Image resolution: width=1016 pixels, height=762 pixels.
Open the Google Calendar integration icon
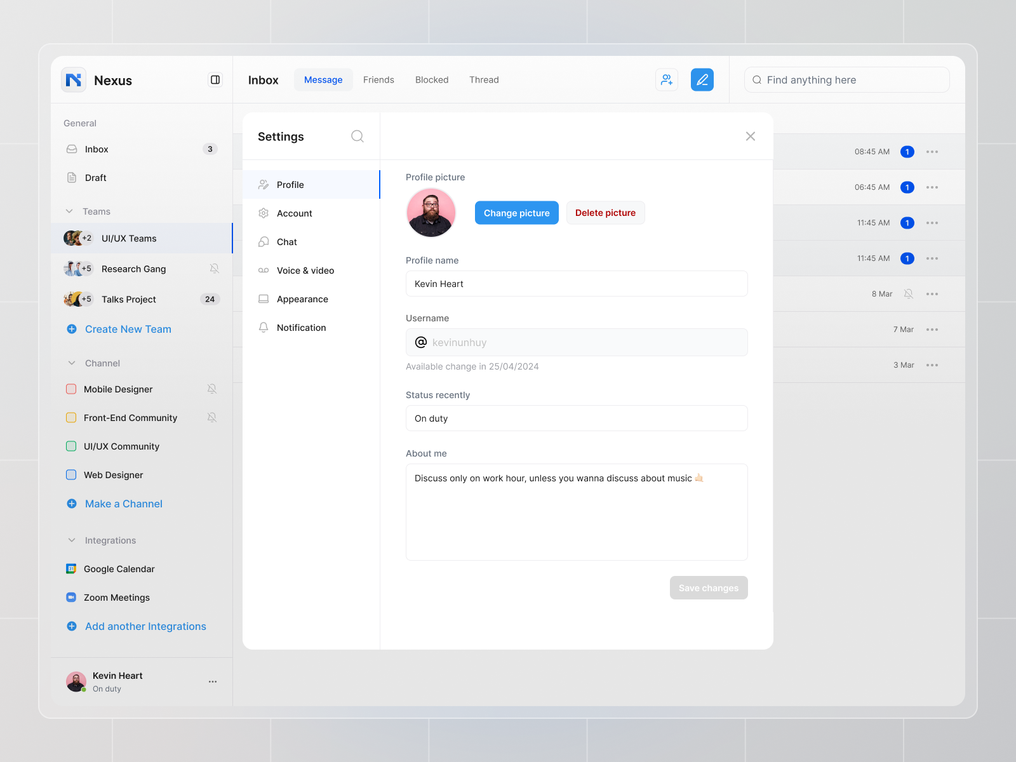[x=70, y=568]
